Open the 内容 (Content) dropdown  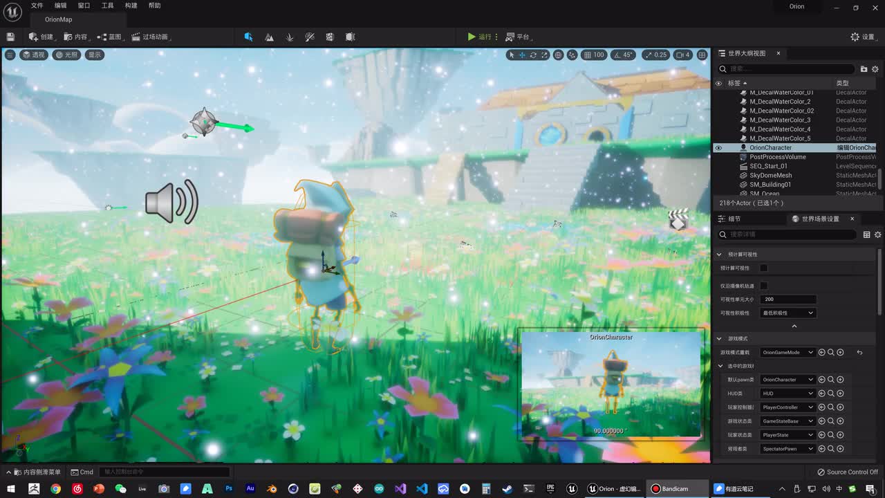(x=76, y=37)
